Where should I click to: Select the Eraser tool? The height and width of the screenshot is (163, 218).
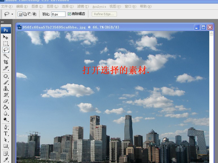(5, 101)
